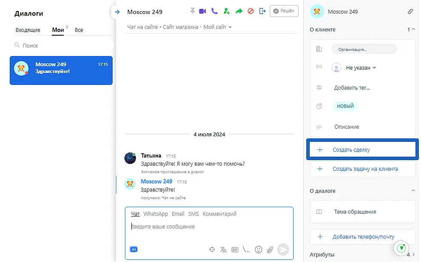Select the WhatsApp message channel tab
Viewport: 421px width, 262px height.
tap(155, 214)
